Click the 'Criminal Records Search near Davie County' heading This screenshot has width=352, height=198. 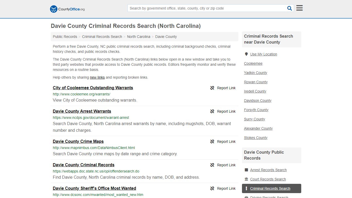(x=272, y=39)
